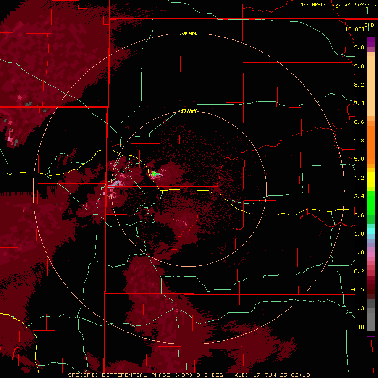
Task: Click the KUDX station ID in caption
Action: click(x=242, y=375)
